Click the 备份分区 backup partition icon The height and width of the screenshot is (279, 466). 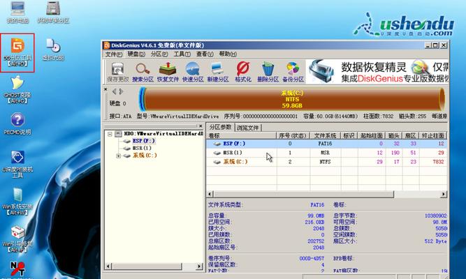pos(293,72)
